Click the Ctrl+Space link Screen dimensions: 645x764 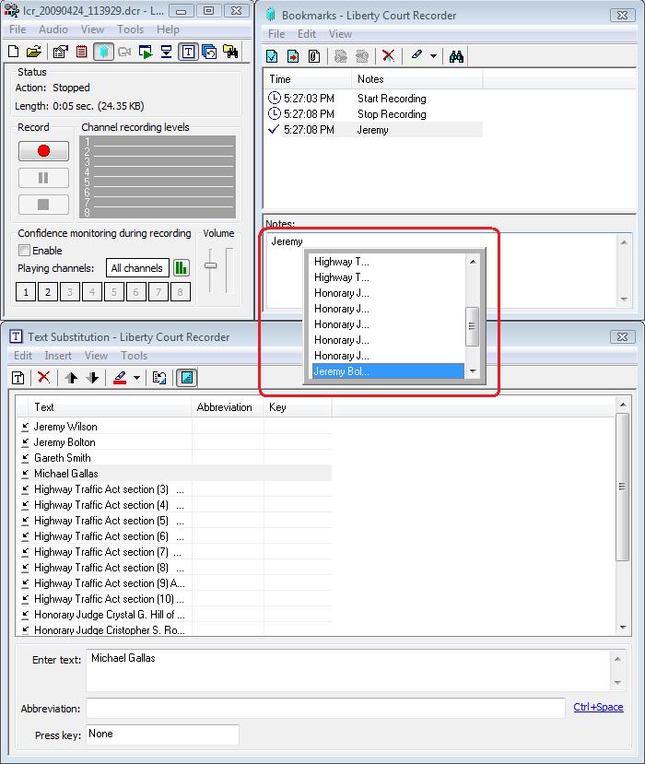point(598,707)
